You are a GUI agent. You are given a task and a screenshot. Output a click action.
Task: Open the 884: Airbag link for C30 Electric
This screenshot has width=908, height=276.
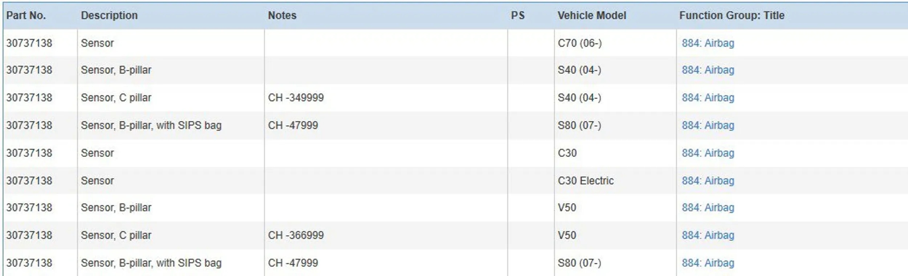pos(708,181)
